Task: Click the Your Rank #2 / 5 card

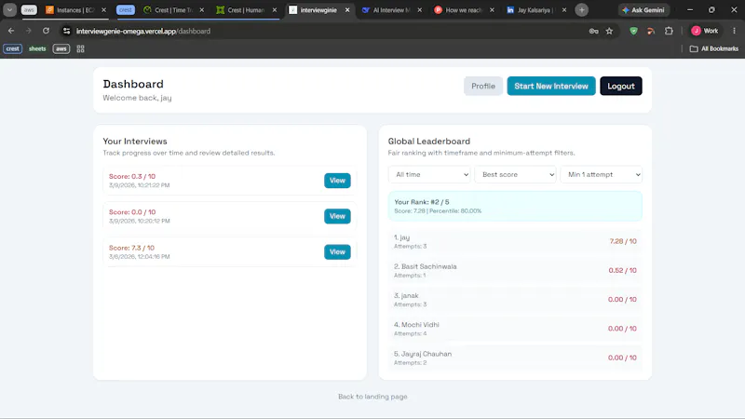Action: pos(515,206)
